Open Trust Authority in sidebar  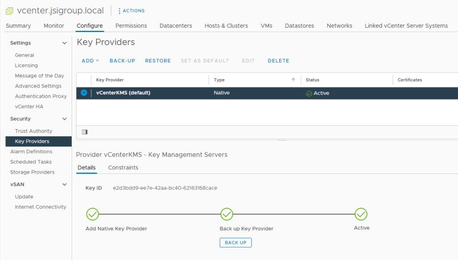pyautogui.click(x=34, y=131)
